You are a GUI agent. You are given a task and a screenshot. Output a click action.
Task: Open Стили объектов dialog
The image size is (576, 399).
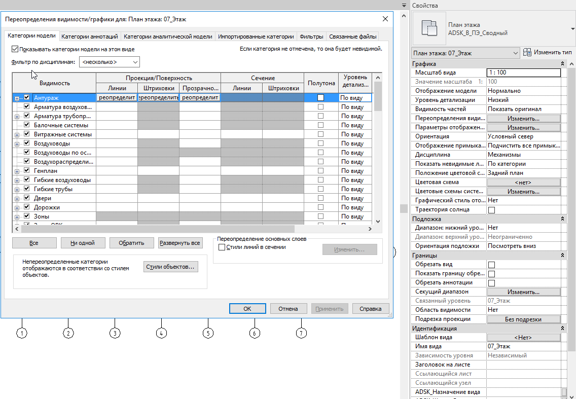pos(170,267)
